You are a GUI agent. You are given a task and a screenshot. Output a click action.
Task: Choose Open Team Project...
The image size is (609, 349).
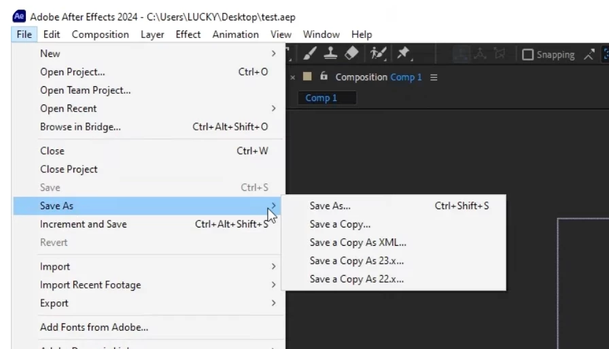148,90
